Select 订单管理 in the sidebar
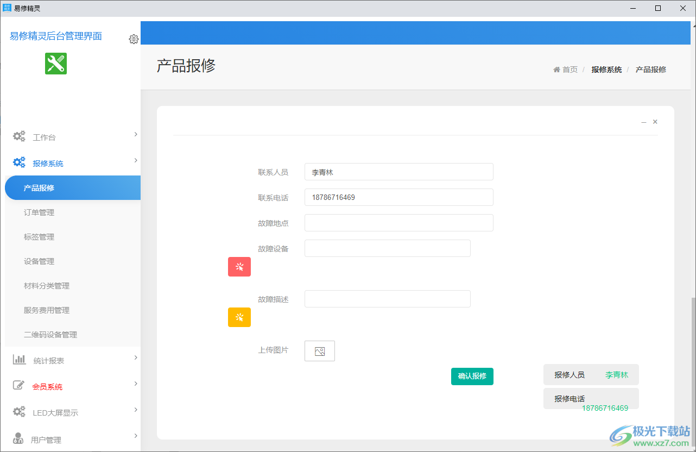Screen dimensions: 696x452 [x=39, y=212]
